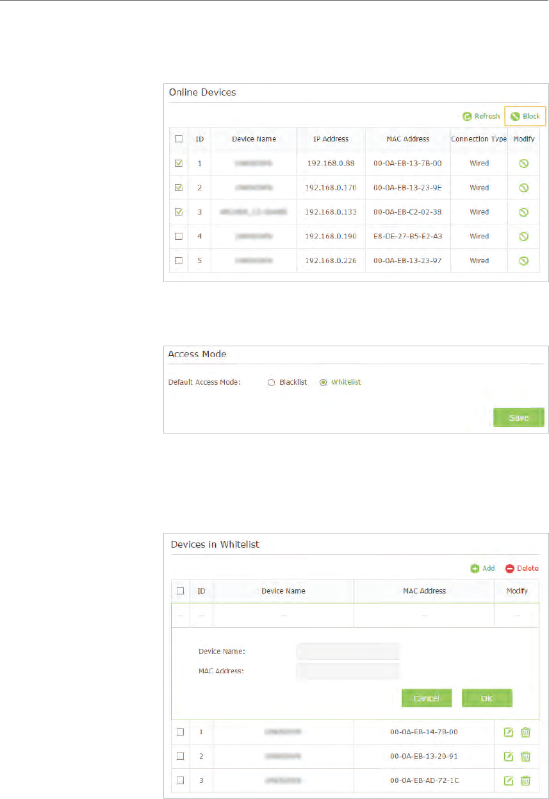Uncheck online device ID 1 checkbox
Image resolution: width=549 pixels, height=799 pixels.
[179, 164]
